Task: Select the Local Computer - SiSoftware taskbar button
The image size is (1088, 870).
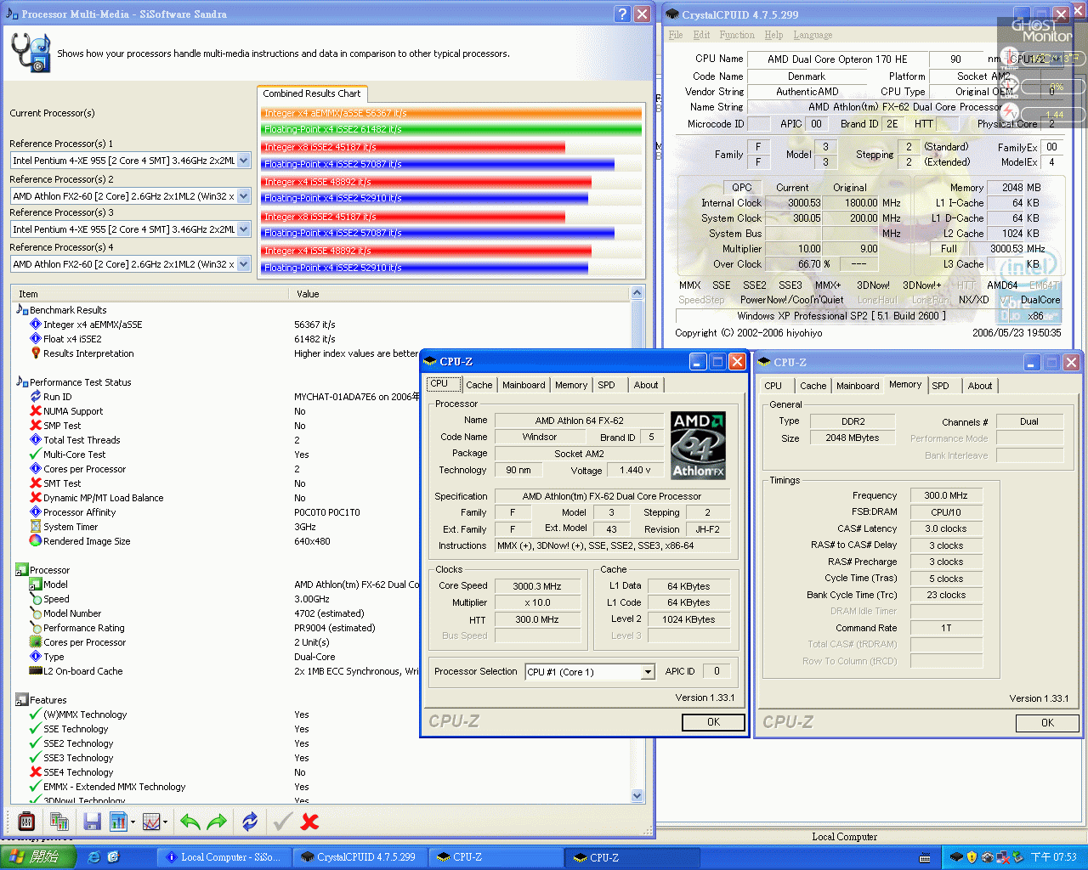Action: tap(224, 857)
